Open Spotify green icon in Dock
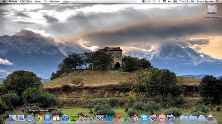222x124 pixels. 74,118
